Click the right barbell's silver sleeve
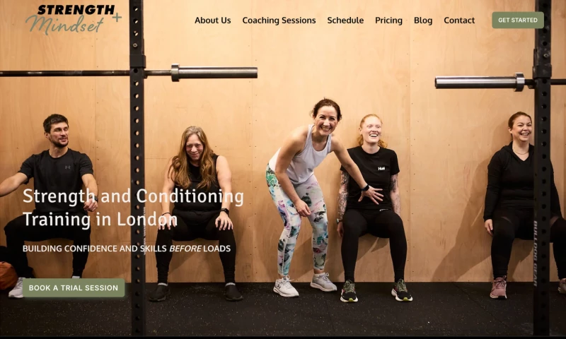This screenshot has height=339, width=566. pyautogui.click(x=480, y=82)
